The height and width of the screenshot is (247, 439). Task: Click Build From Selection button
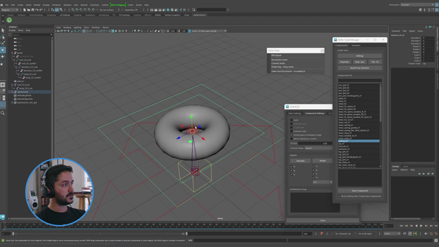[x=359, y=68]
